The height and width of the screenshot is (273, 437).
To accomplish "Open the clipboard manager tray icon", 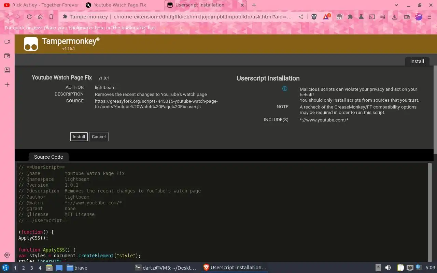I will coord(401,268).
